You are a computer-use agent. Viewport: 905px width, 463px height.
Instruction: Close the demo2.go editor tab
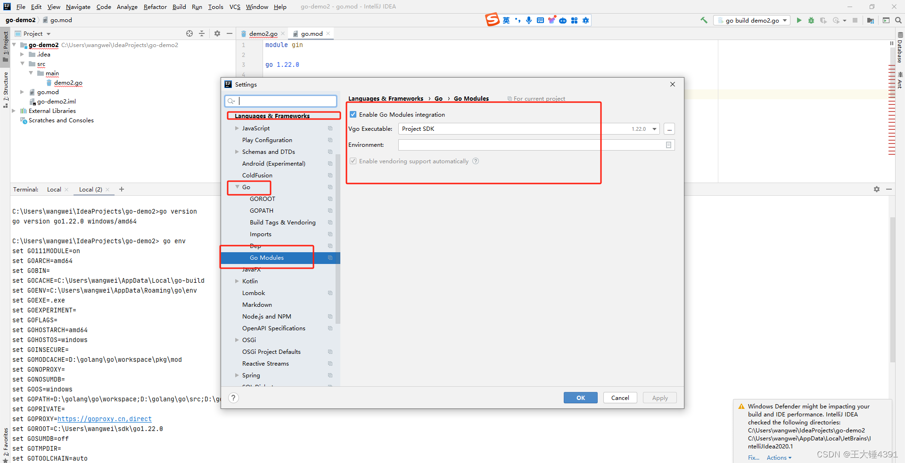point(283,33)
